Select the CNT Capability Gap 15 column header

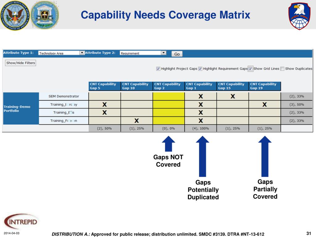[233, 86]
